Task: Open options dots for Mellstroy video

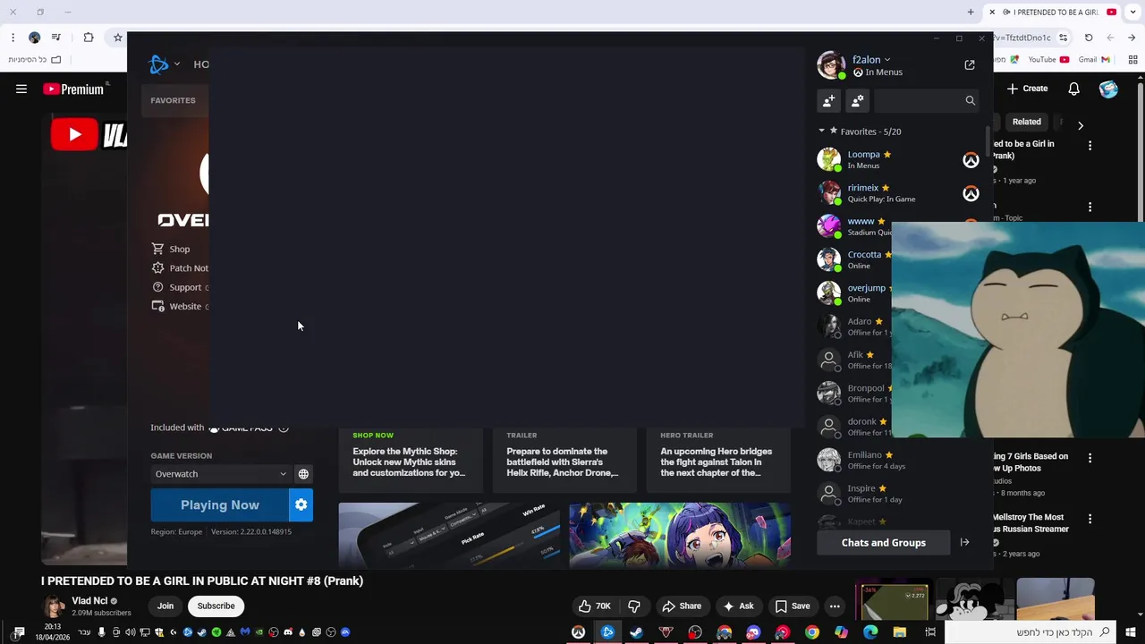Action: pos(1090,519)
